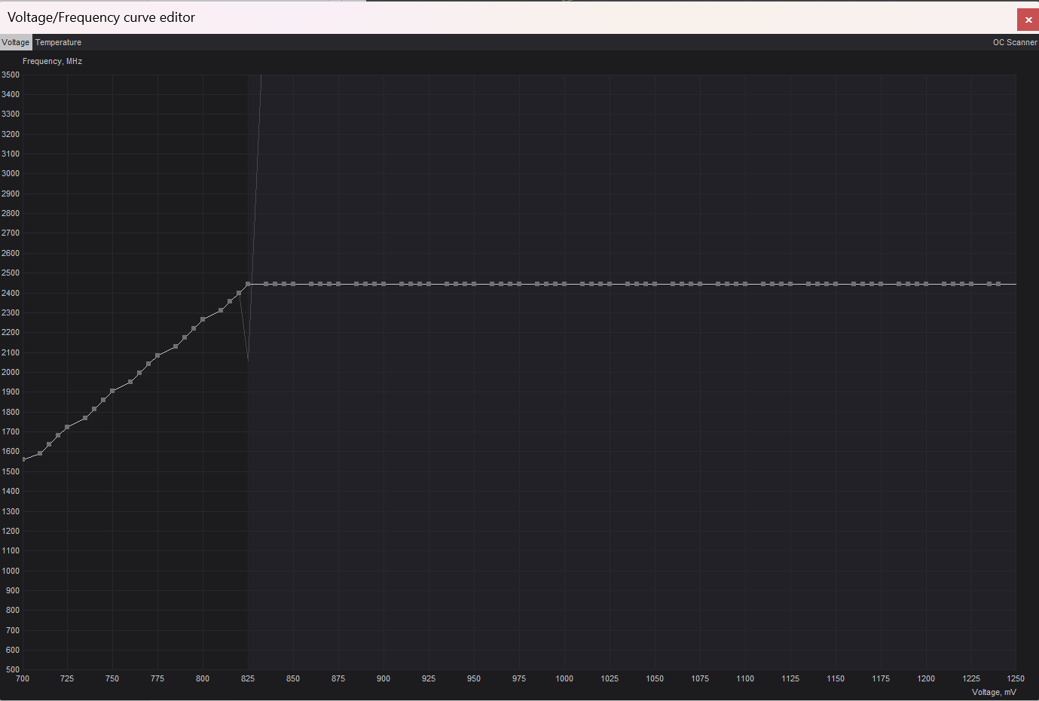Select the flat-line curve point at 1100 mV

coord(745,284)
